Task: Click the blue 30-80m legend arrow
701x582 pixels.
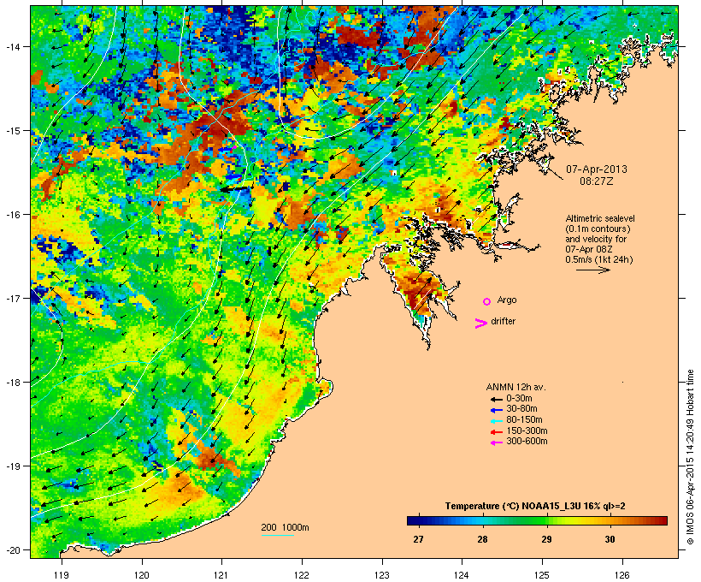Action: click(496, 410)
